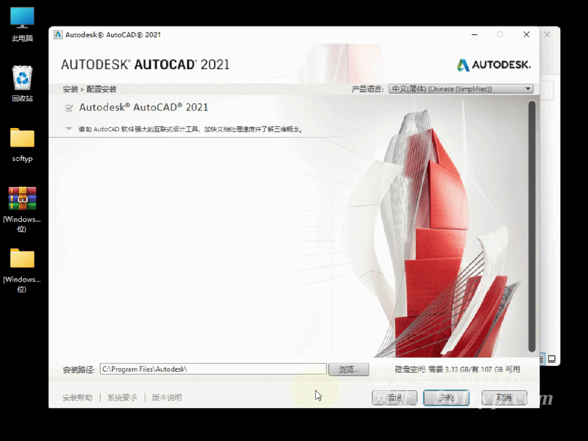The height and width of the screenshot is (441, 588).
Task: Click the 取消 cancel button
Action: coord(504,397)
